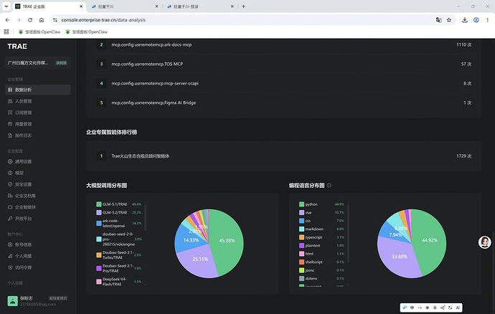Click the 25.15% purple slice of model pie

(x=200, y=260)
